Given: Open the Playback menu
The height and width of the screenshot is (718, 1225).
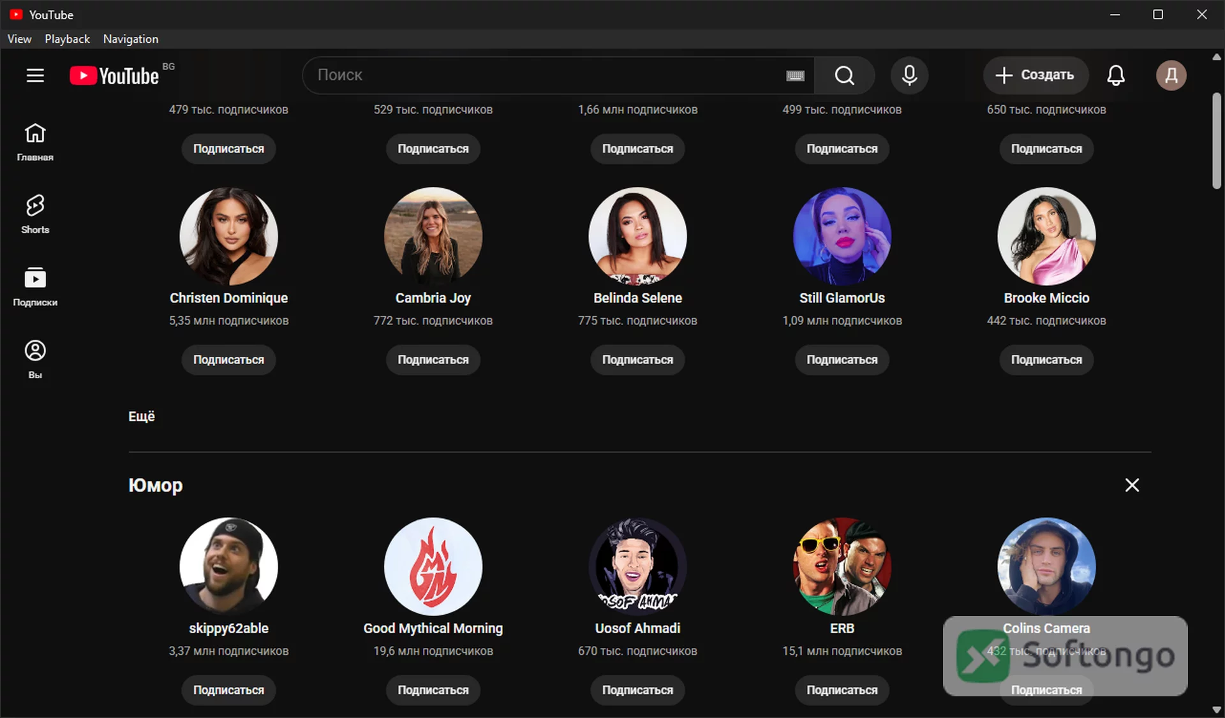Looking at the screenshot, I should [x=67, y=39].
